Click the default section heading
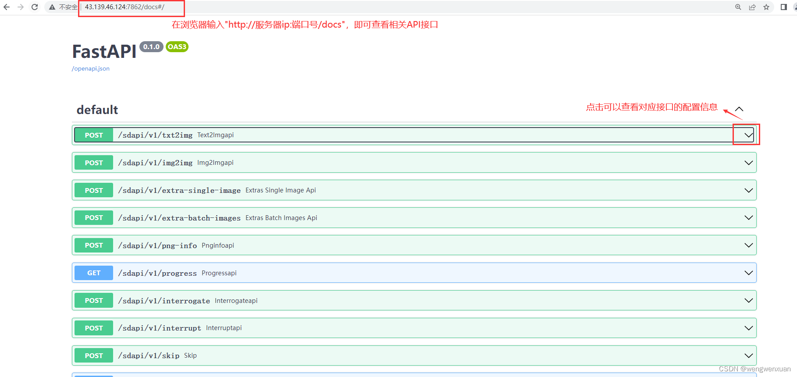797x377 pixels. tap(97, 110)
